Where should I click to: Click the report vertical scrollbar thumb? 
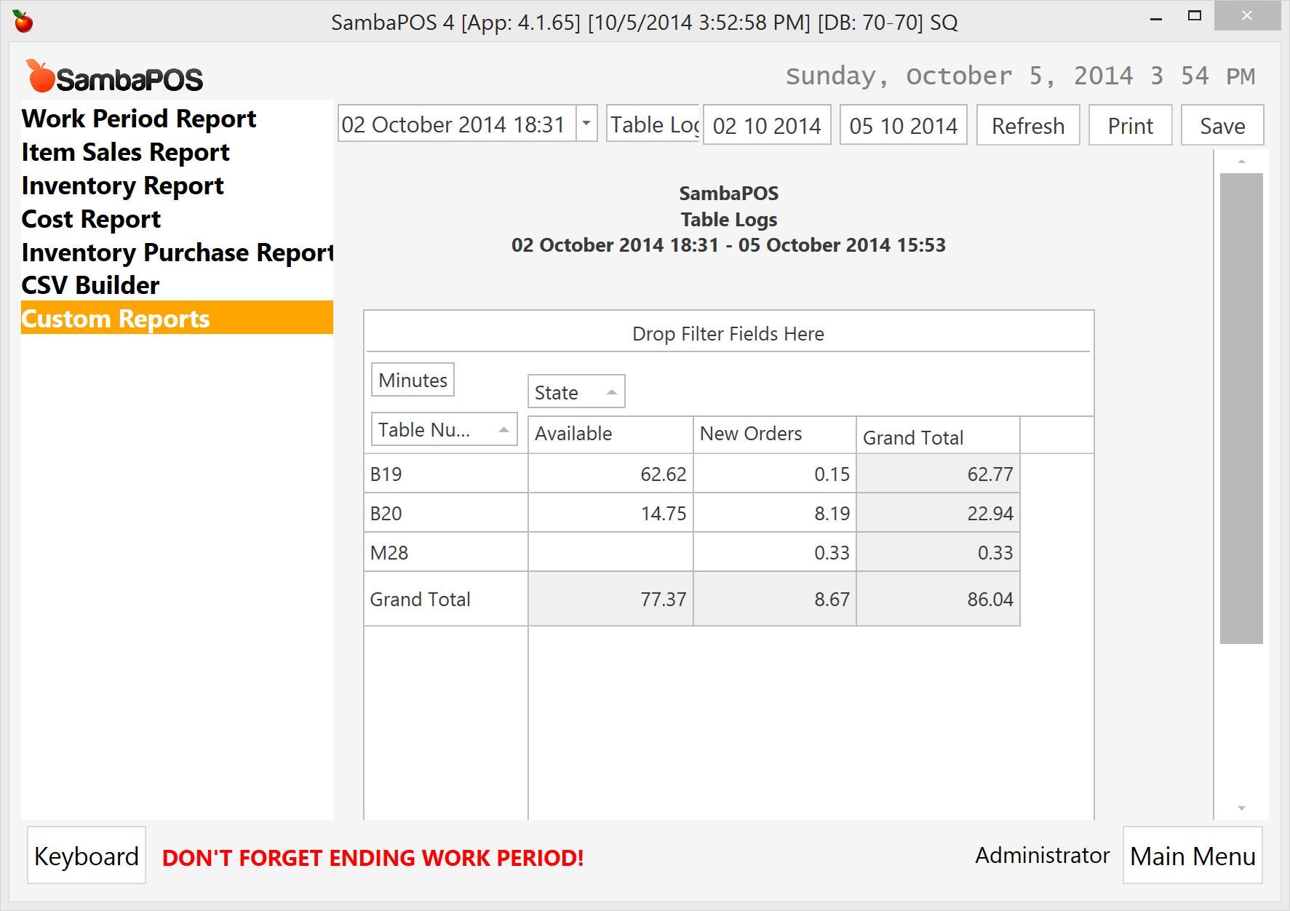(1241, 407)
